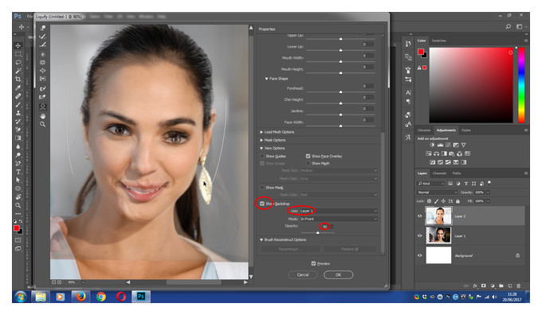
Task: Select the Hand tool in Liquify toolbar
Action: (x=43, y=115)
